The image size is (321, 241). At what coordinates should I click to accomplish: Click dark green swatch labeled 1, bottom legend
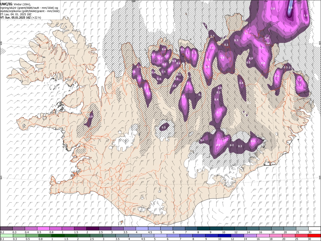[x=58, y=236]
